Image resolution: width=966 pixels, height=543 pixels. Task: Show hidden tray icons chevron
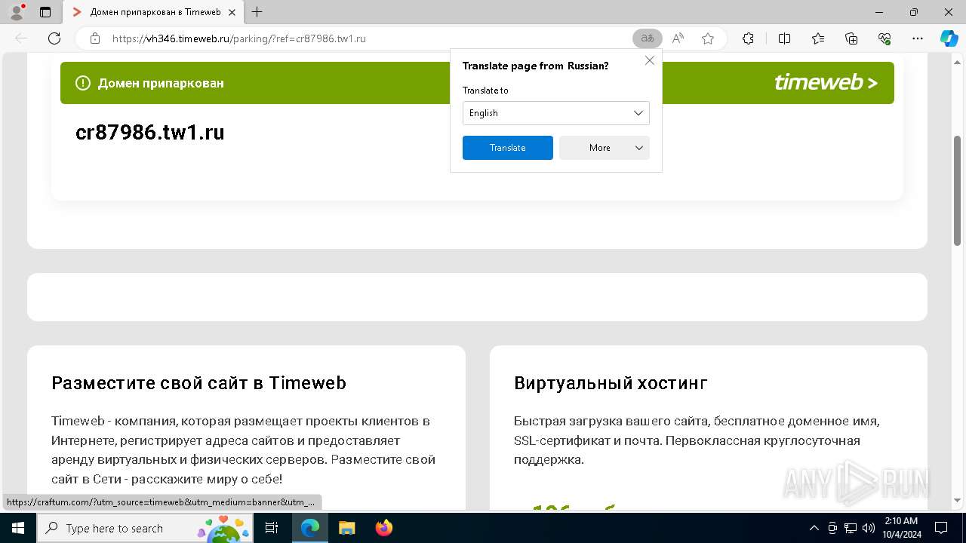(814, 528)
